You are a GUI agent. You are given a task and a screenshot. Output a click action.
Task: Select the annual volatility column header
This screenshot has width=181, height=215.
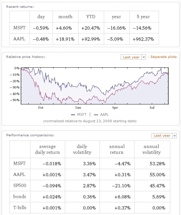click(151, 149)
